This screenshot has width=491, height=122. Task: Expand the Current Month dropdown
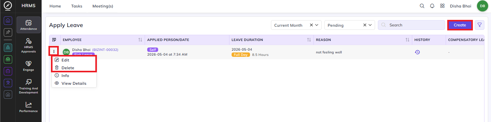(x=317, y=25)
